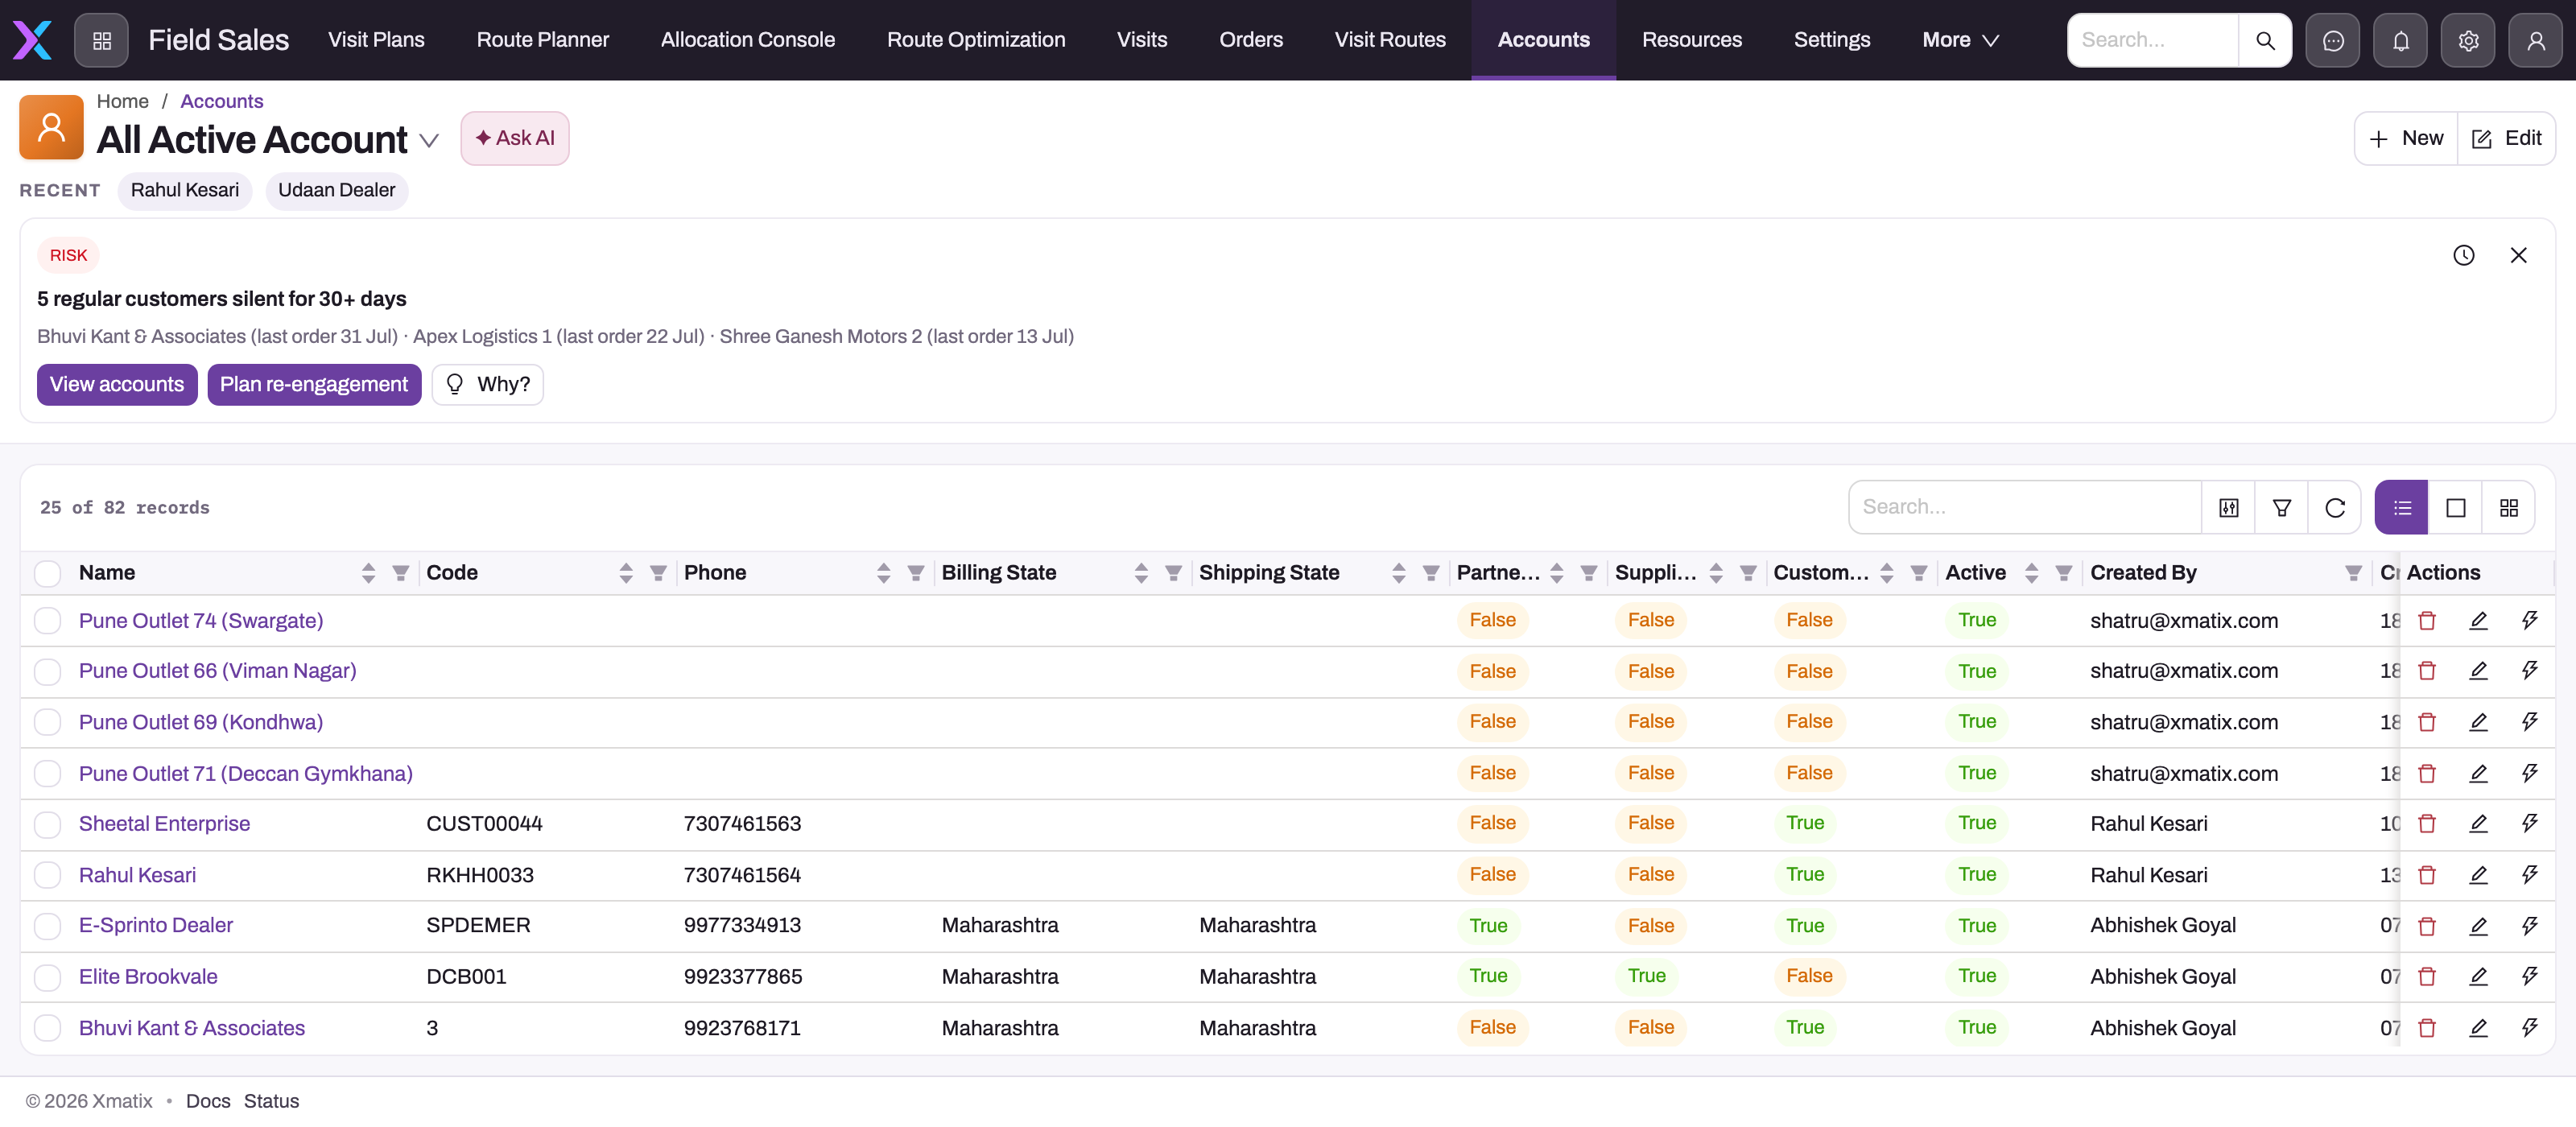Sort by the Code column
This screenshot has width=2576, height=1127.
(x=626, y=573)
